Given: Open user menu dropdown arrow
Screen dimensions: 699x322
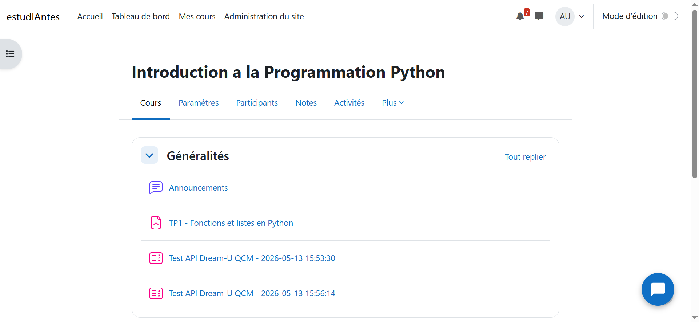Looking at the screenshot, I should click(582, 16).
